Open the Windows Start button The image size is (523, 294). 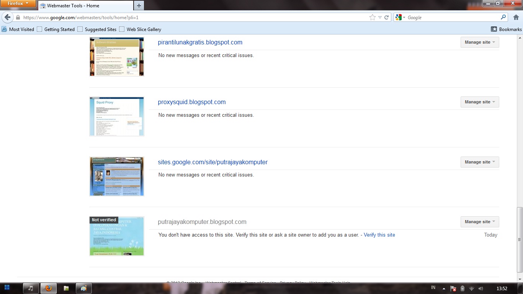coord(7,288)
